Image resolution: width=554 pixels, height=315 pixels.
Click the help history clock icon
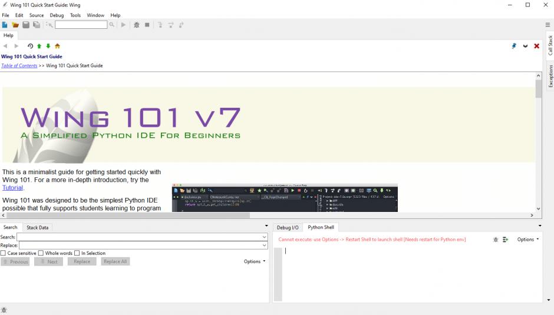pos(30,46)
